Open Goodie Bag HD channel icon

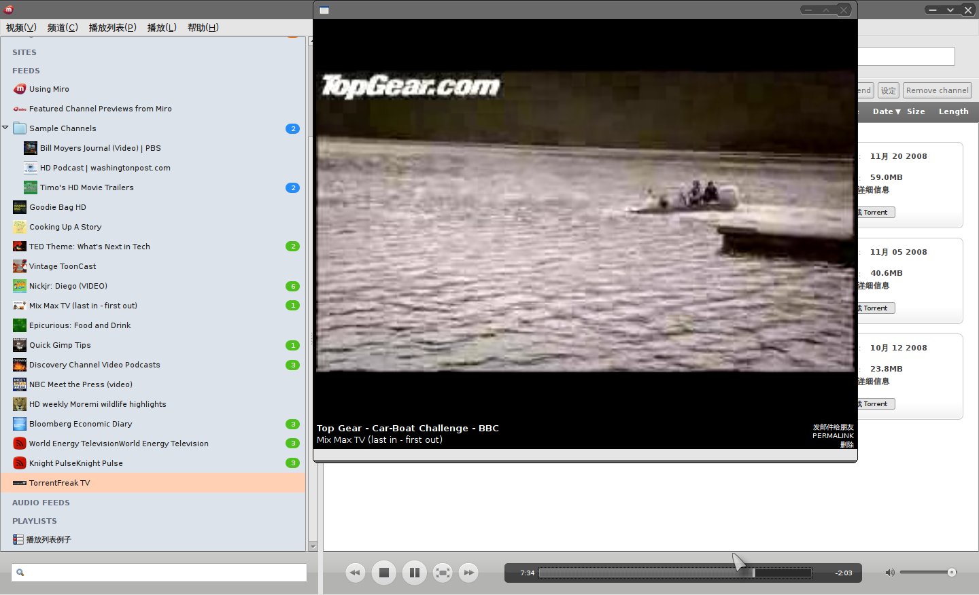tap(20, 207)
